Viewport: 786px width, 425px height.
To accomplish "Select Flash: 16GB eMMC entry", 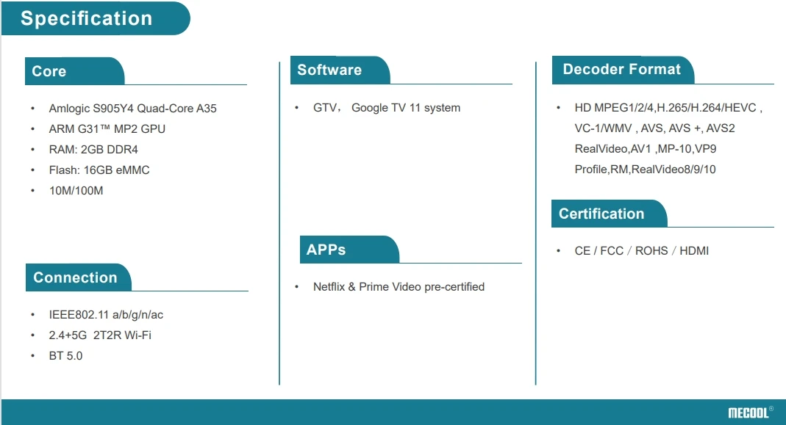I will point(99,170).
